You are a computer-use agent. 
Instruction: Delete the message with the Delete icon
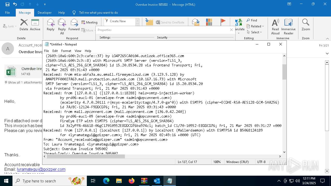pos(24,25)
